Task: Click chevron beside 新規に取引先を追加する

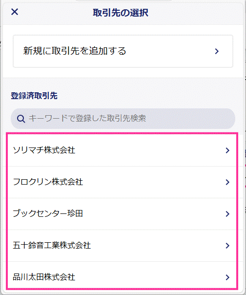Action: (x=217, y=51)
